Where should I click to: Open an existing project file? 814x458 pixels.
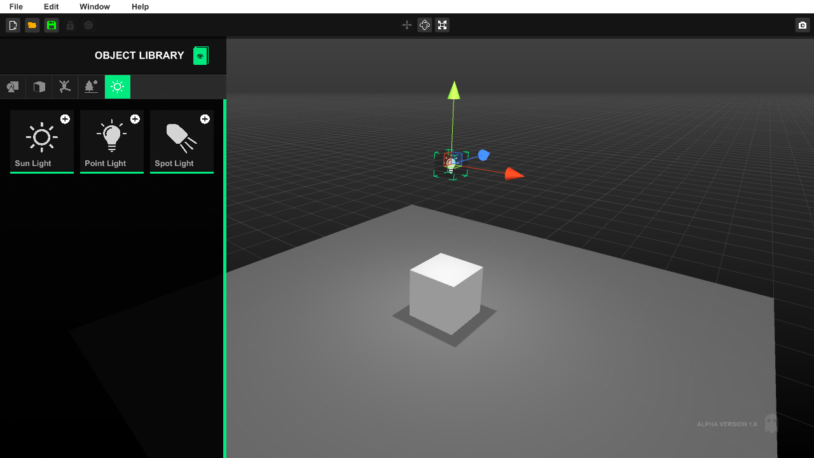click(32, 25)
